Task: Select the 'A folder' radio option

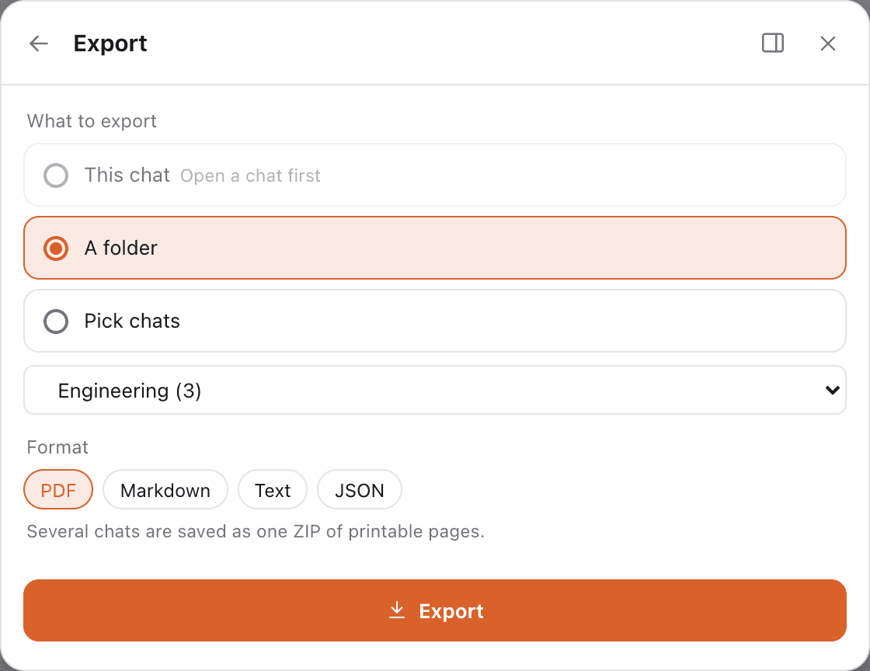Action: [x=434, y=248]
